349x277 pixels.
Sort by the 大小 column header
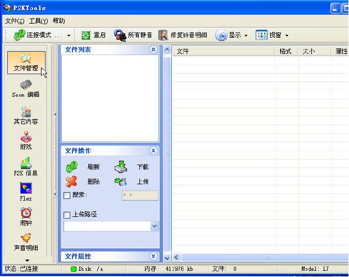coord(315,51)
